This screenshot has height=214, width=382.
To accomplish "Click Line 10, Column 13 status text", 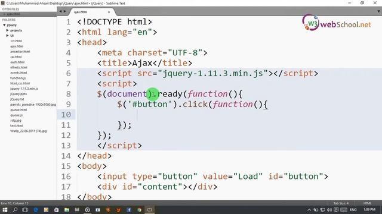I will [x=14, y=203].
